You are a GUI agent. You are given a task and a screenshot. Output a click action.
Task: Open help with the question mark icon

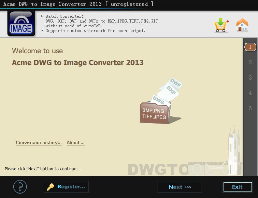pos(20,187)
